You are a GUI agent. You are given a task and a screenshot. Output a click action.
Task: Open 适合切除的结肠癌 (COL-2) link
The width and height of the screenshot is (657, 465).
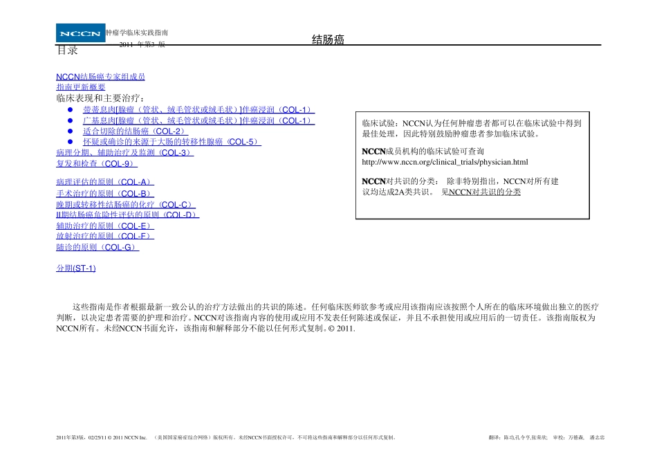pos(136,131)
